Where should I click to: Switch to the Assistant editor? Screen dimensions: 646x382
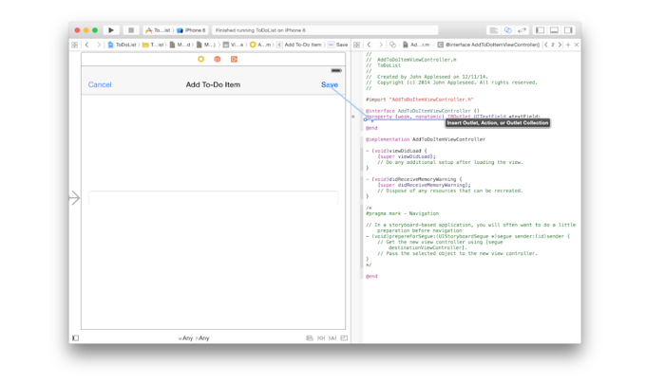pos(507,30)
